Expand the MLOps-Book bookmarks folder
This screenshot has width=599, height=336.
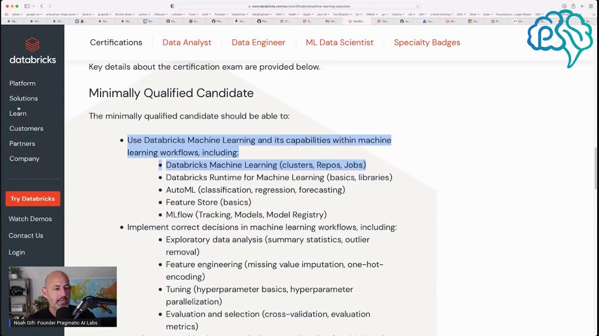[x=125, y=14]
